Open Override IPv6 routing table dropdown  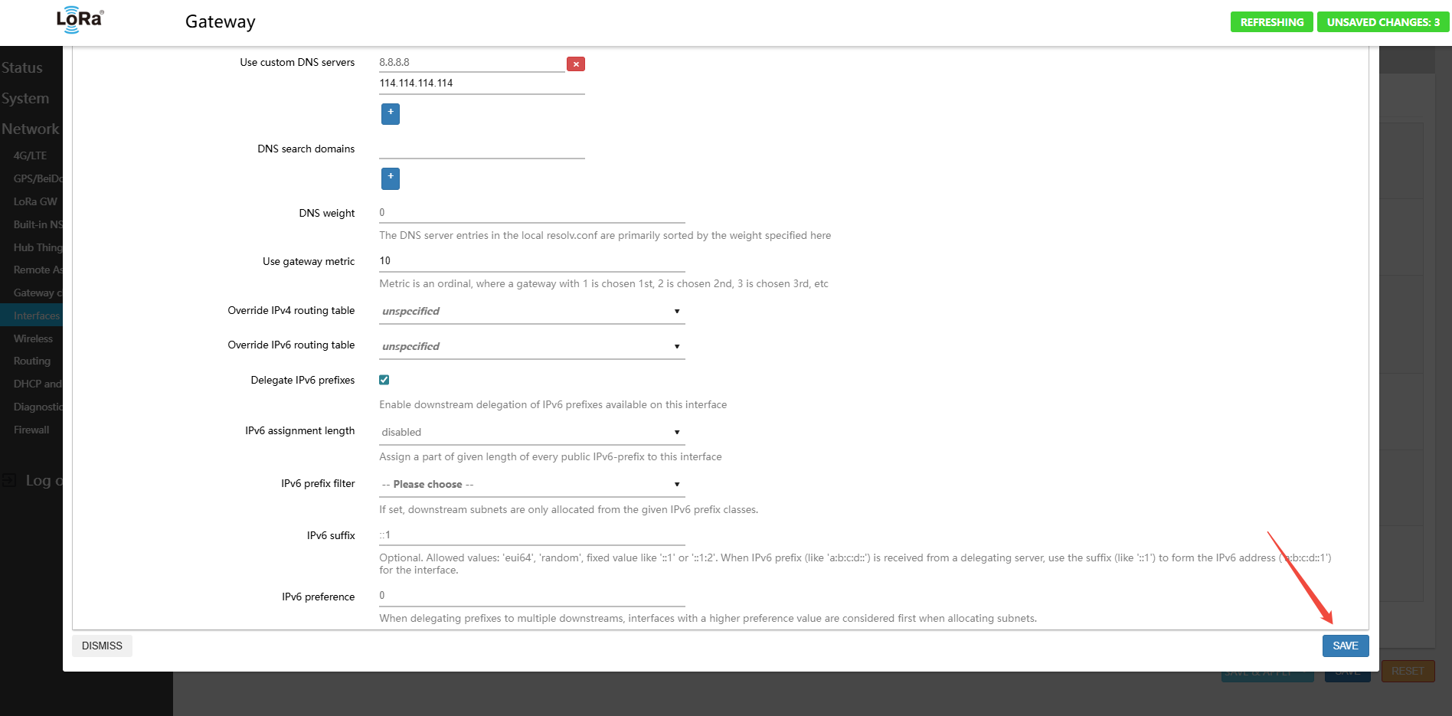(x=531, y=346)
